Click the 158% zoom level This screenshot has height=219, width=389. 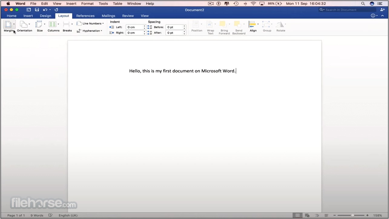(377, 215)
